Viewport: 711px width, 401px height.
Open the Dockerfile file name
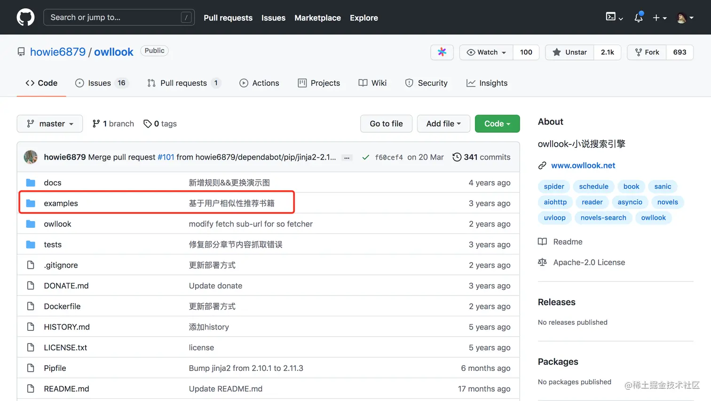62,306
